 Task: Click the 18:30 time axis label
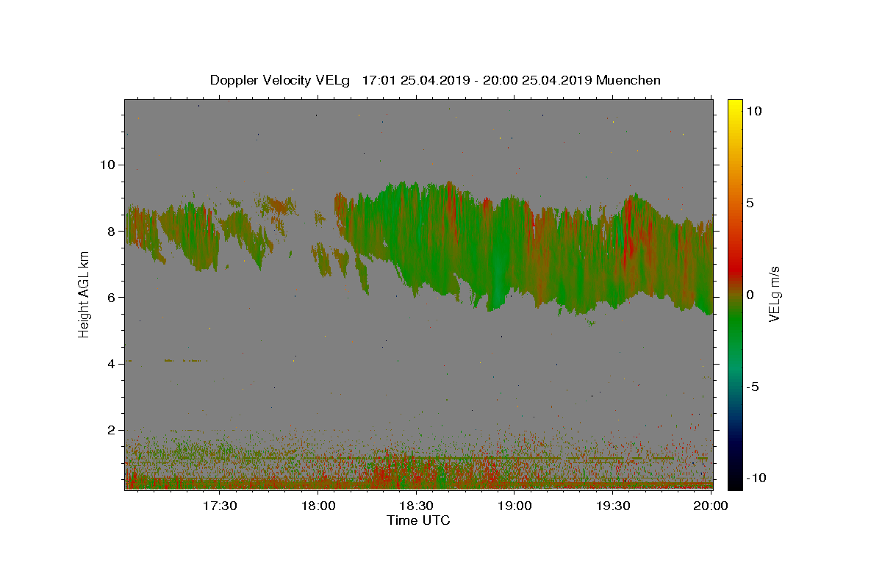click(416, 506)
